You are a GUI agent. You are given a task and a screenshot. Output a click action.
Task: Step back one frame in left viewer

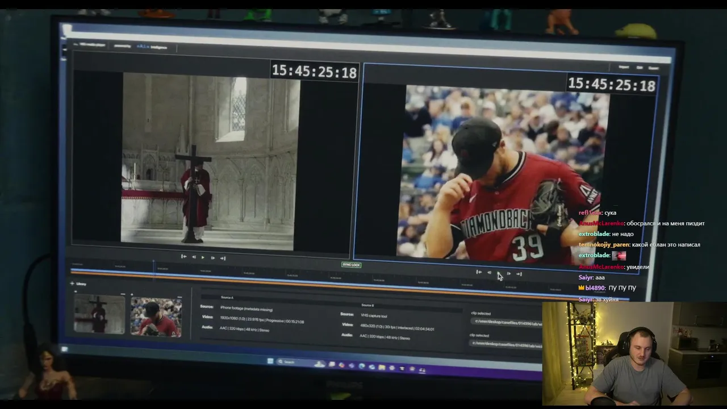coord(194,257)
